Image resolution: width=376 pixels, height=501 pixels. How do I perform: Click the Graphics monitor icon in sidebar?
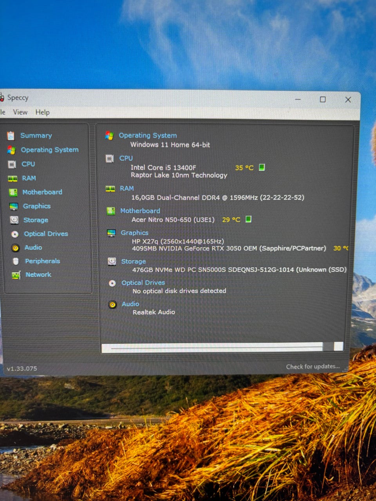(x=14, y=206)
